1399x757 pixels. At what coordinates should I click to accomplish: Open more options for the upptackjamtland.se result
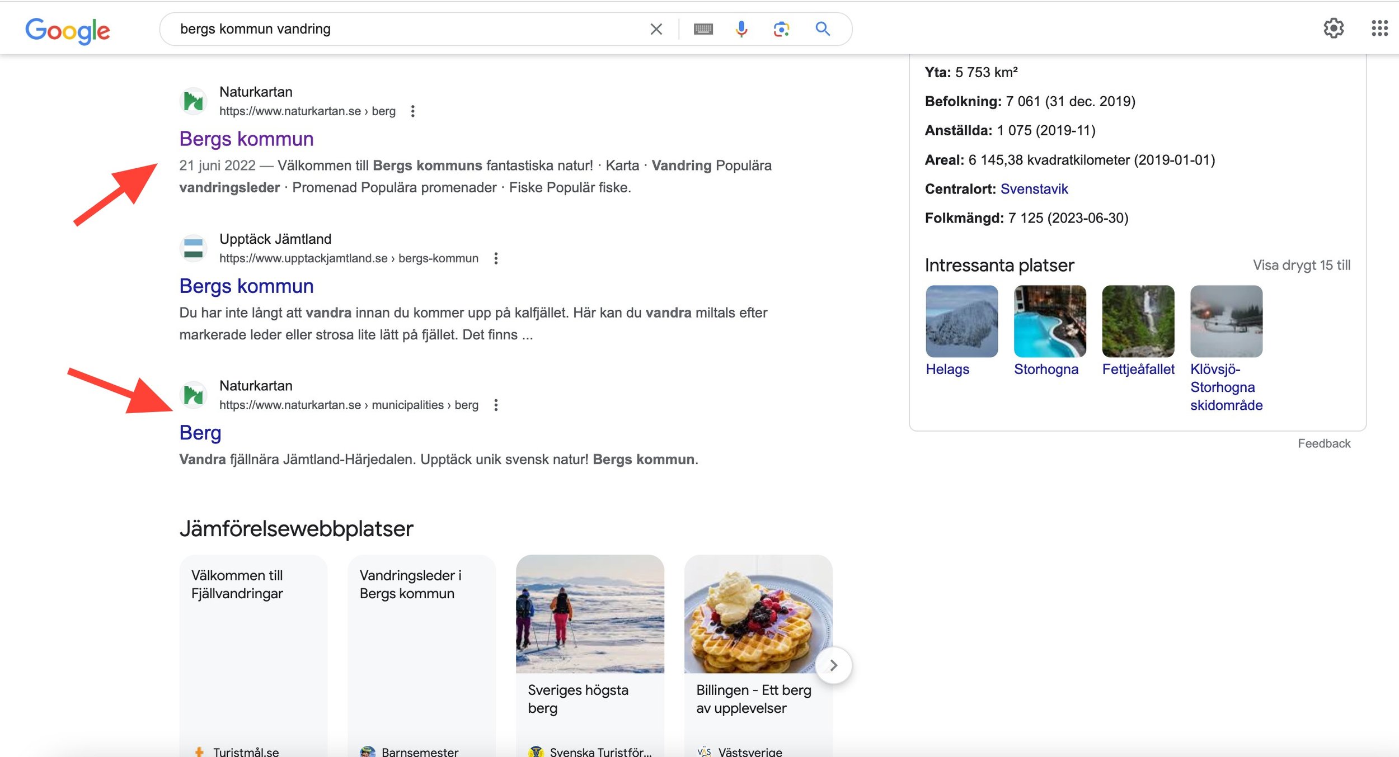pyautogui.click(x=496, y=258)
